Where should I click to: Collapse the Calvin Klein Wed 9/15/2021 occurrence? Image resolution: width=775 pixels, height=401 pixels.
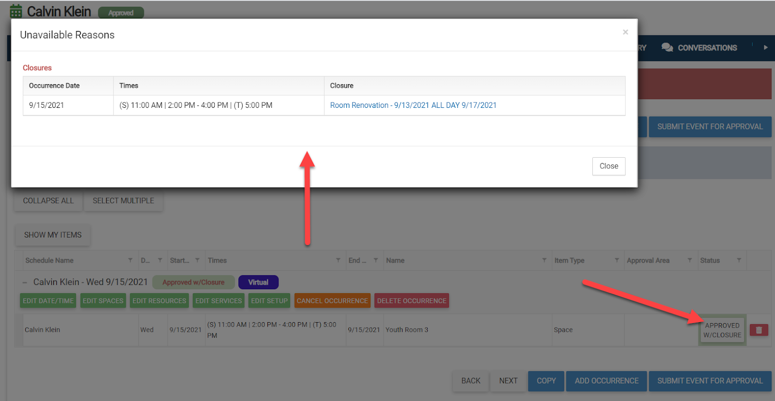click(25, 282)
